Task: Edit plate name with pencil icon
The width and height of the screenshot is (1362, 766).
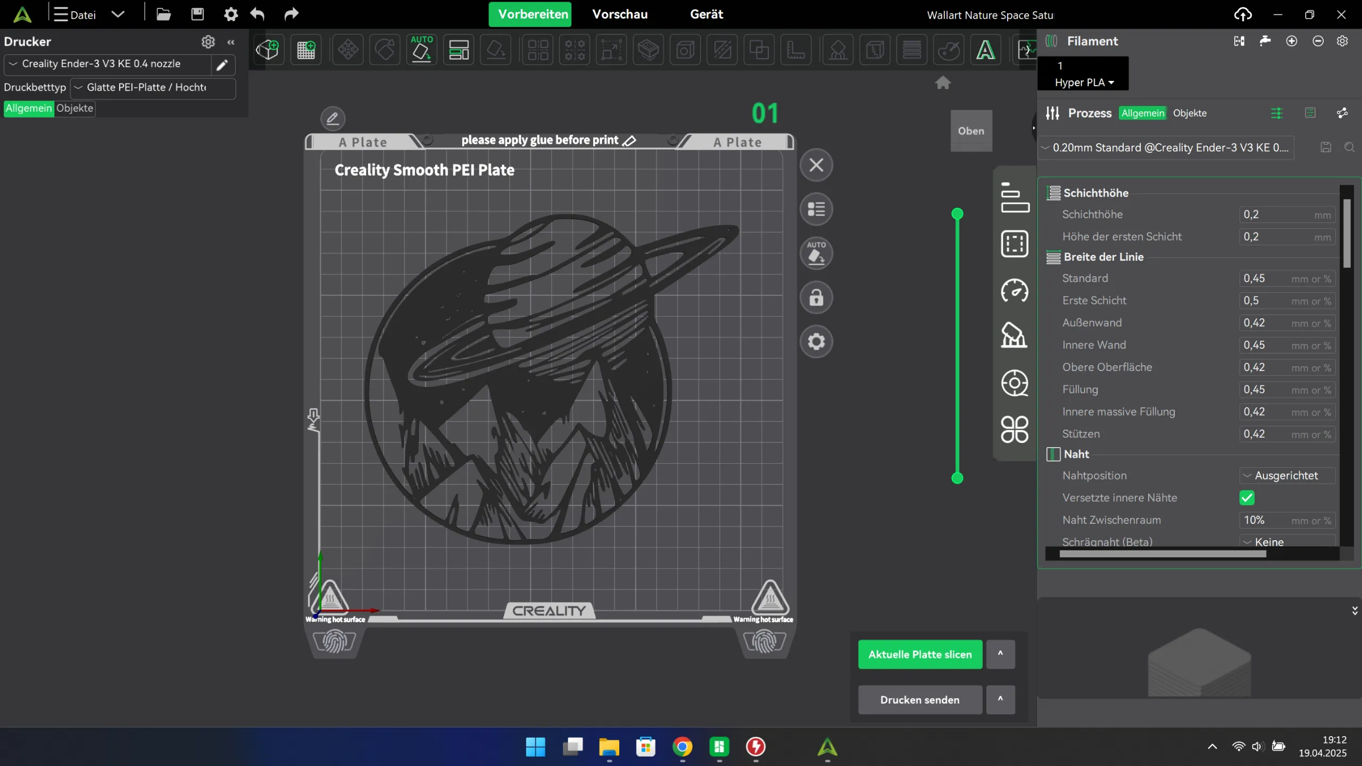Action: click(x=333, y=118)
